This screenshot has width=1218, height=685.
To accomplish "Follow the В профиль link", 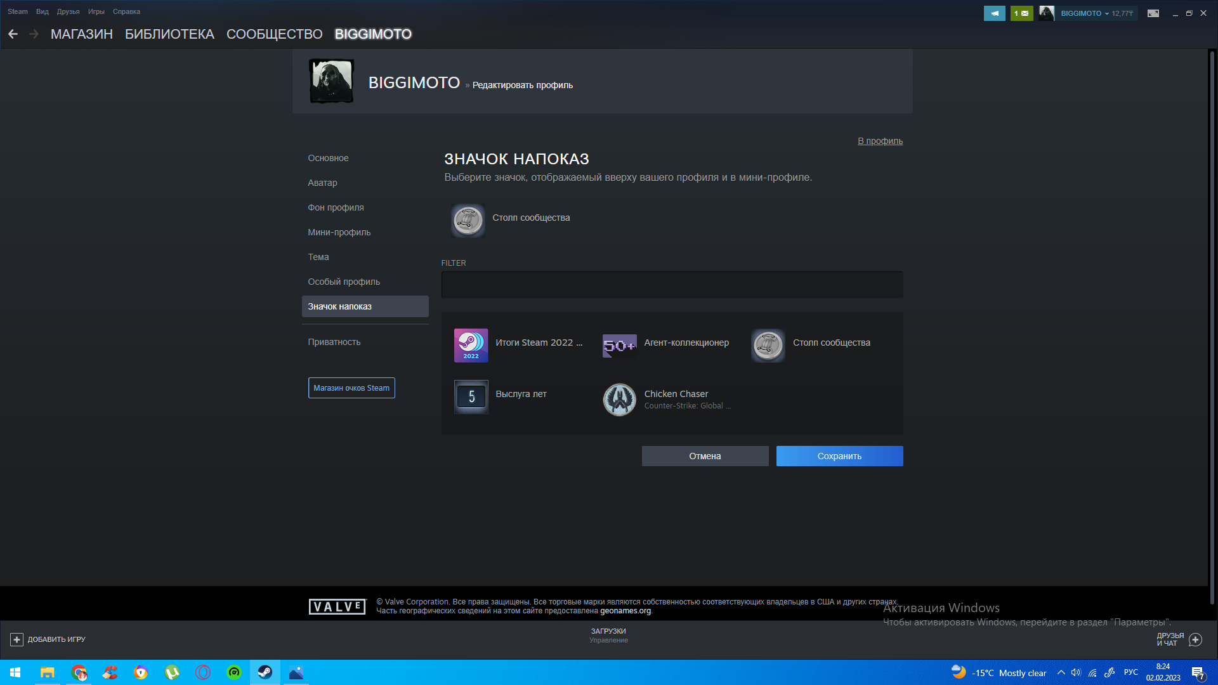I will [880, 141].
